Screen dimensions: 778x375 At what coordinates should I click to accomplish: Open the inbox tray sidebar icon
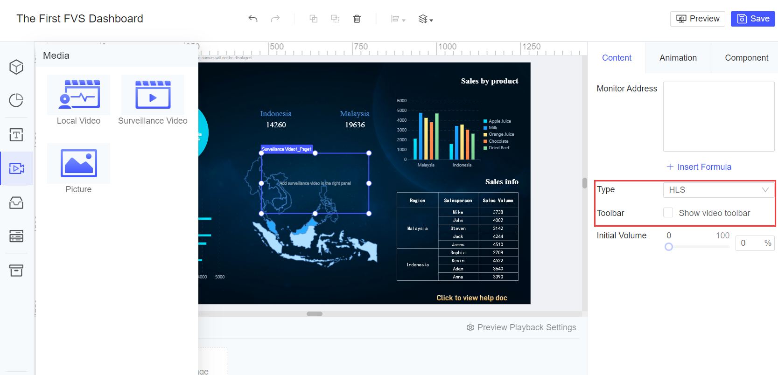click(16, 203)
